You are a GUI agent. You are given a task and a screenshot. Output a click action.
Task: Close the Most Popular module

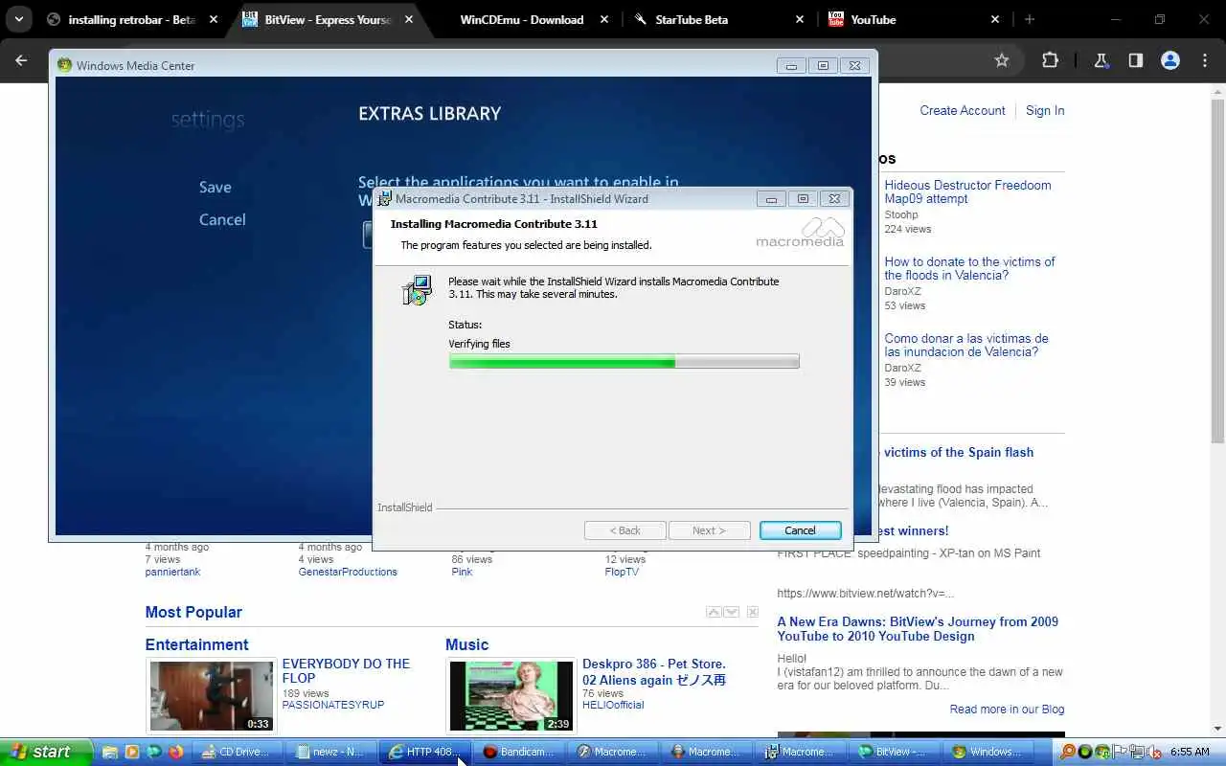coord(752,612)
